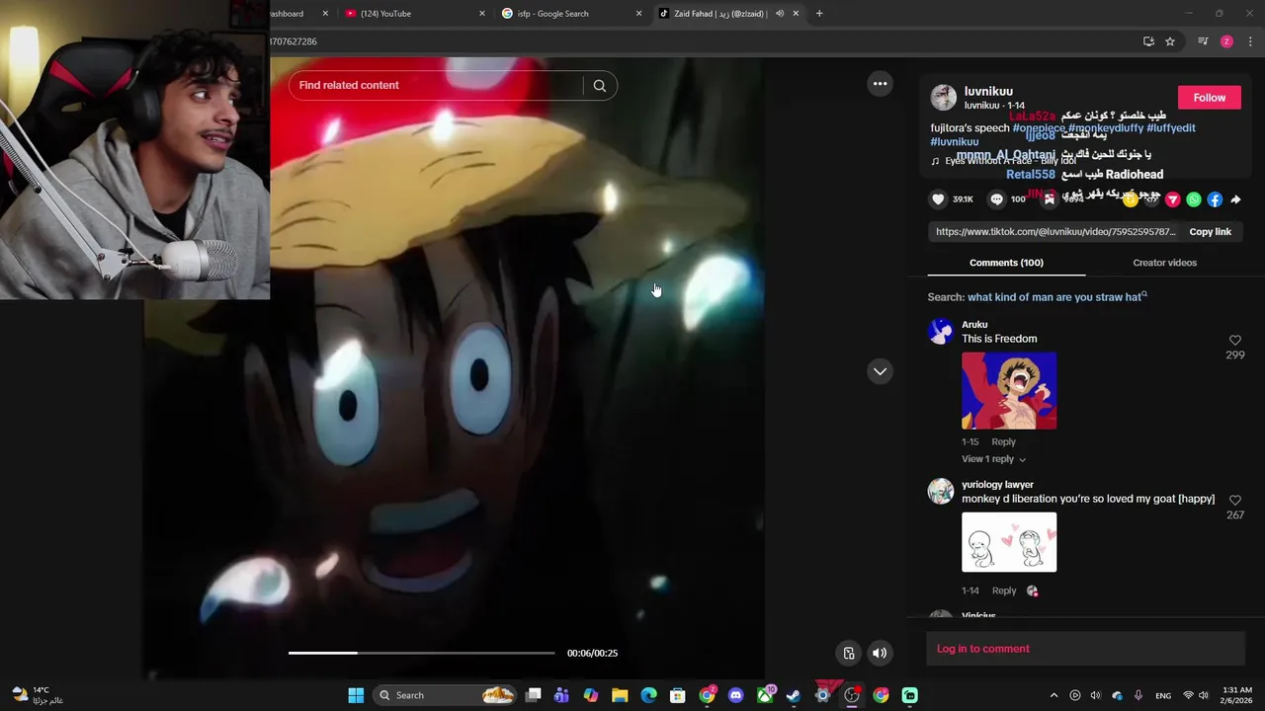Share to Facebook with the blue icon
Screen dimensions: 1265x711
pyautogui.click(x=1215, y=199)
